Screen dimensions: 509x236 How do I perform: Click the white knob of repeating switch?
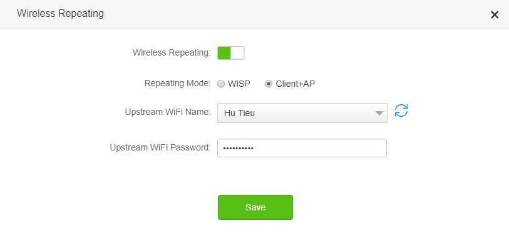coord(237,53)
